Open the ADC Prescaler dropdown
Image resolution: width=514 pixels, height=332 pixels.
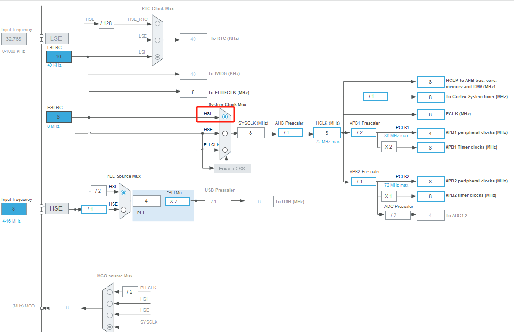click(398, 215)
